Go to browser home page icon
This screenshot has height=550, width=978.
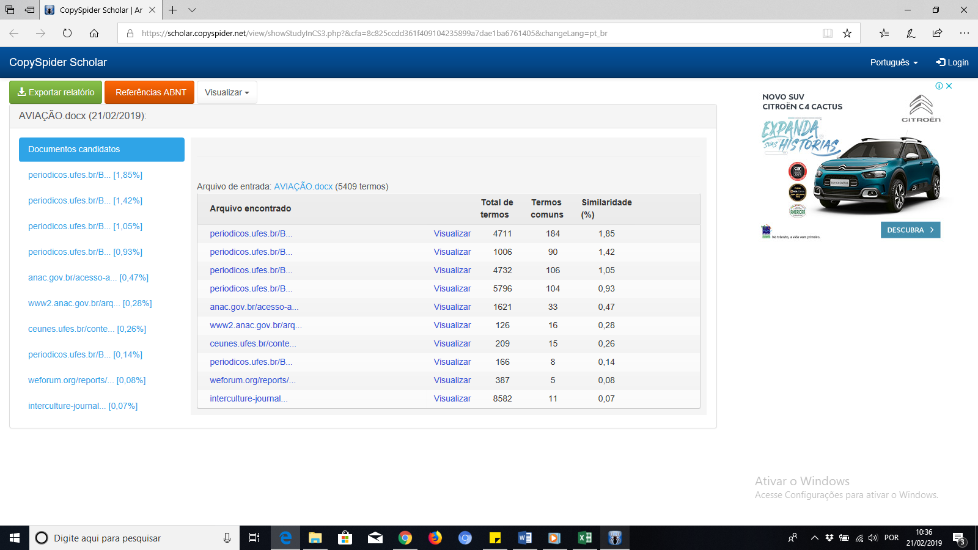[94, 33]
